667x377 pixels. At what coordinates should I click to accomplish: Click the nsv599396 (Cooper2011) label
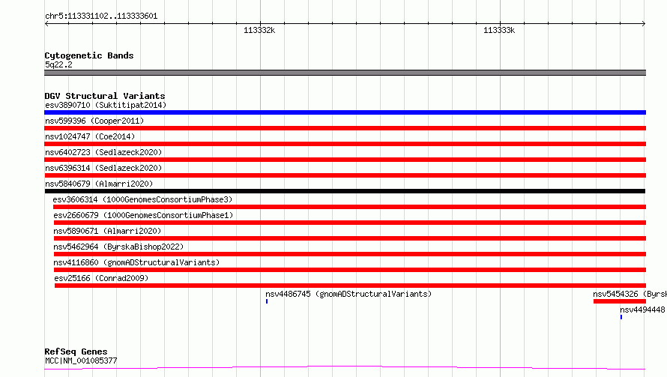click(x=94, y=121)
